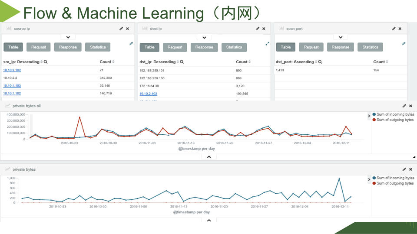Viewport: 417px width, 234px height.
Task: Click outgoing bytes red swatch in private bytes all legend
Action: [374, 120]
